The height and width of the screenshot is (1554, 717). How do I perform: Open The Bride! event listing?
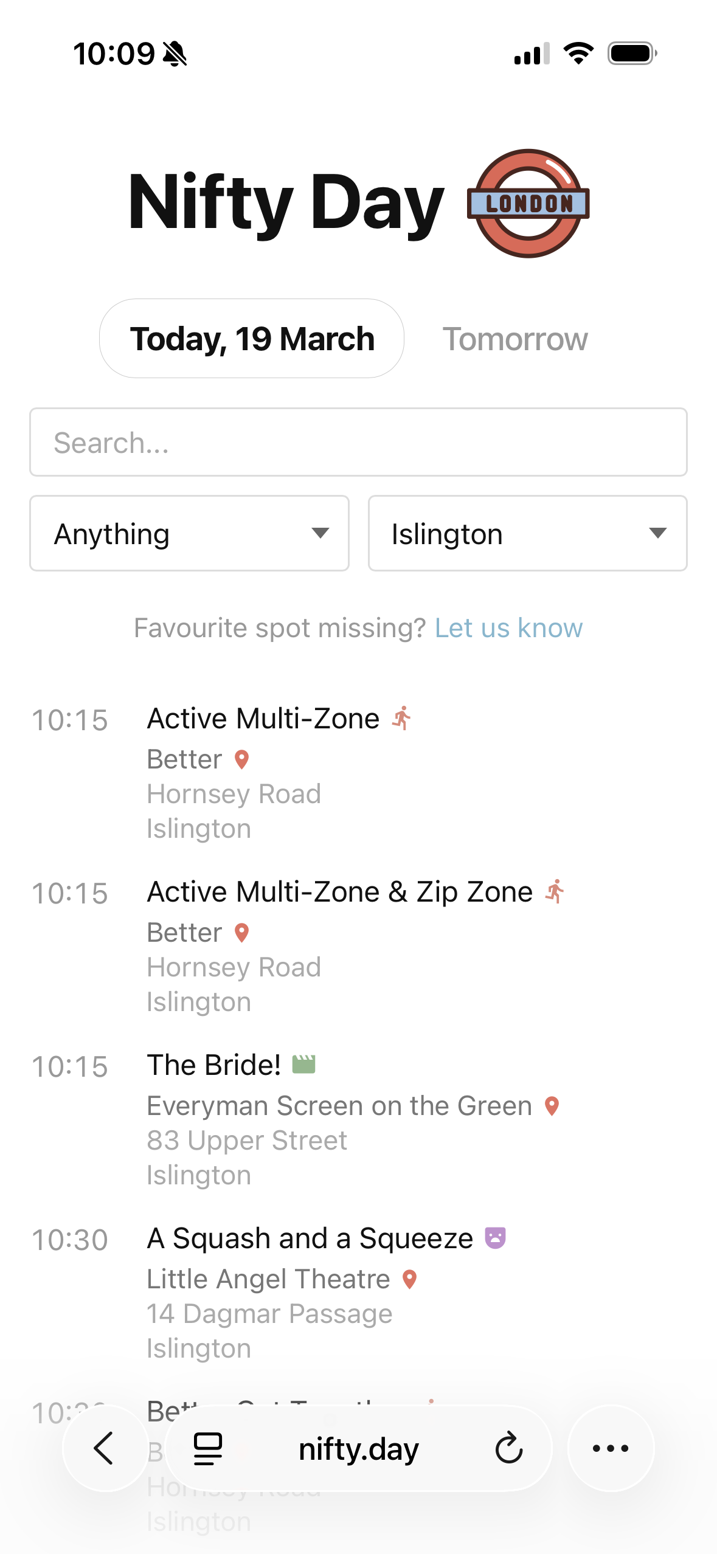coord(214,1065)
